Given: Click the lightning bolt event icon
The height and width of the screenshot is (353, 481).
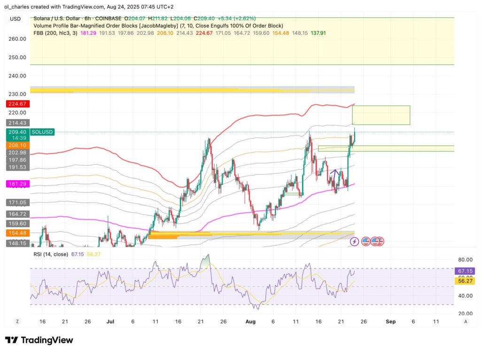Looking at the screenshot, I should (355, 241).
